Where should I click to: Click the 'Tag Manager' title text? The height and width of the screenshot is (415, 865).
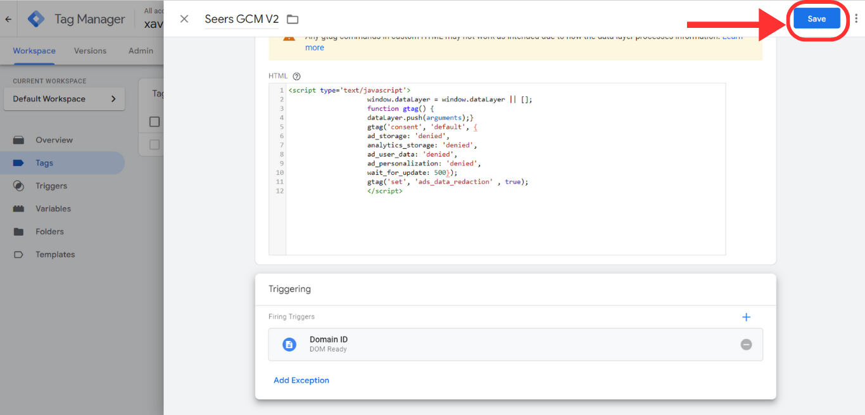tap(90, 19)
